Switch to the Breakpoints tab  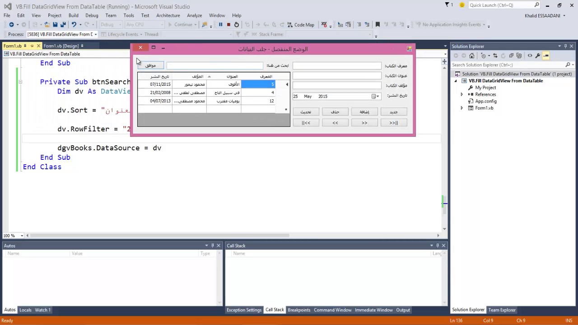[x=299, y=310]
